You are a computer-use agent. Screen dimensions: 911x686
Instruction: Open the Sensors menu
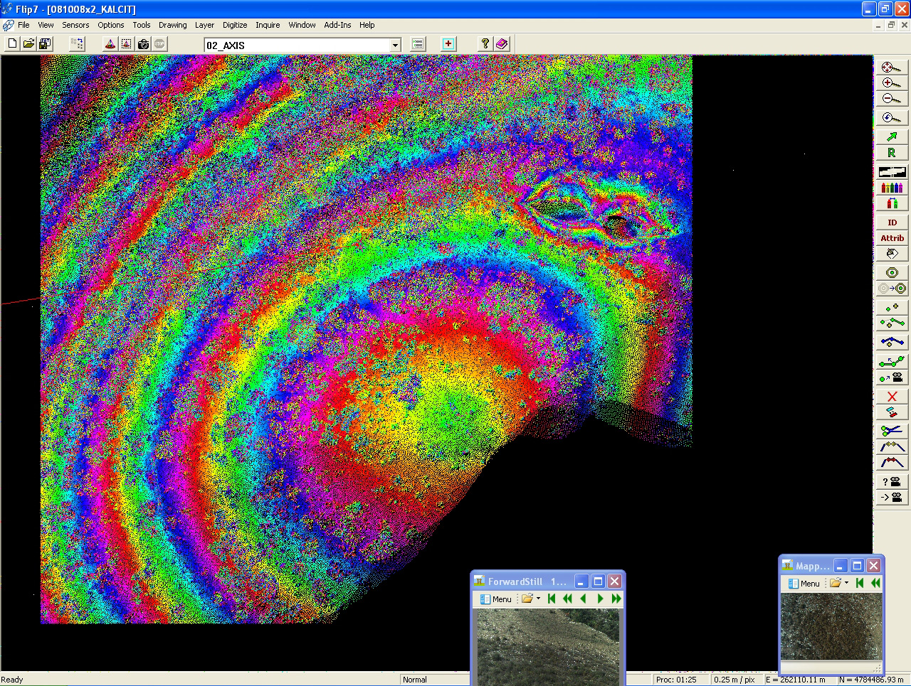click(75, 25)
